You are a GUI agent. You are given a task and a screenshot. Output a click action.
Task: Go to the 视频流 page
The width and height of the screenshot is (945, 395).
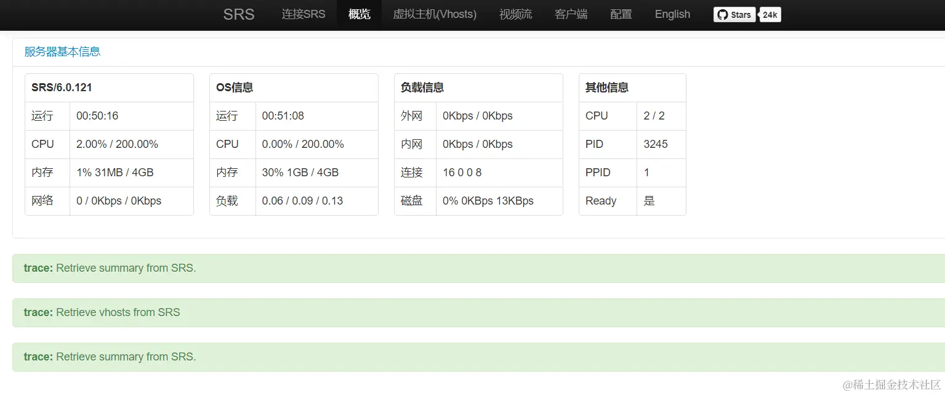click(516, 14)
